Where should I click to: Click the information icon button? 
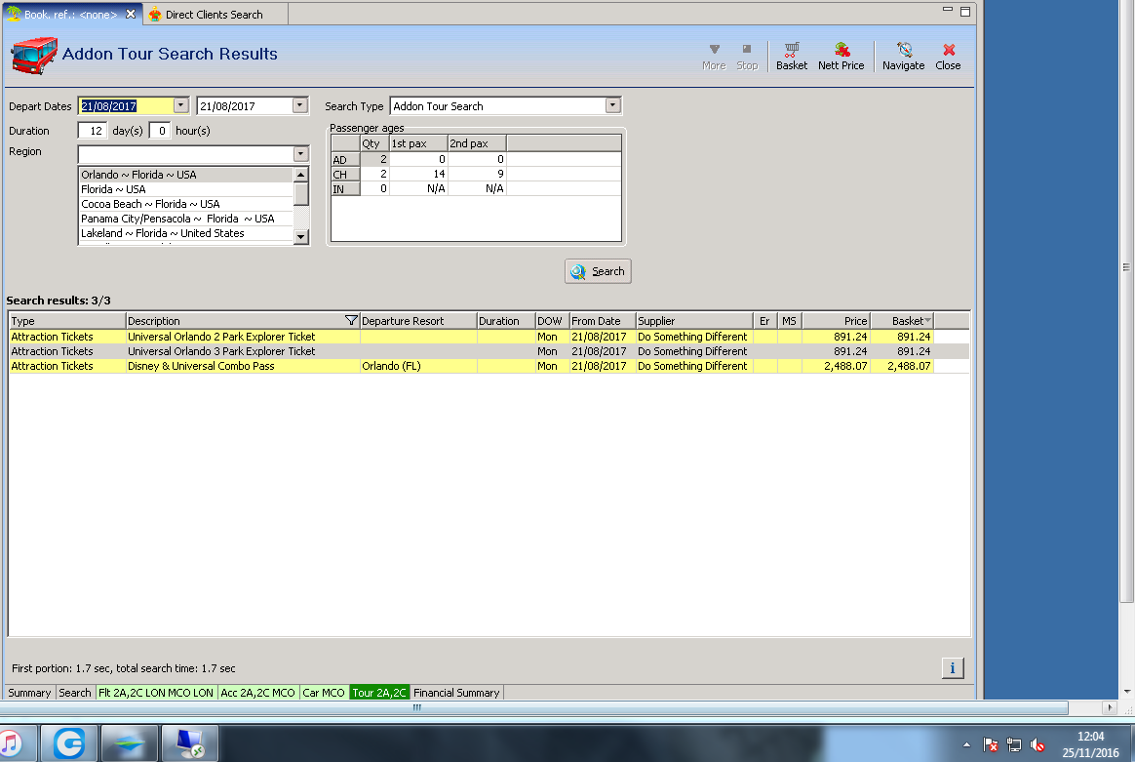point(953,667)
